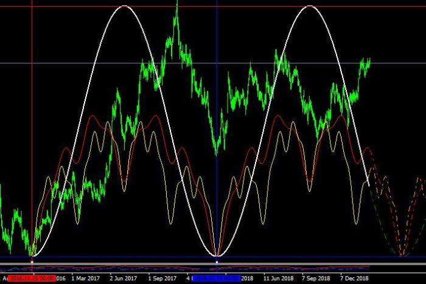The height and width of the screenshot is (284, 426).
Task: Click the white anchor point at the red line trough
Action: click(32, 261)
